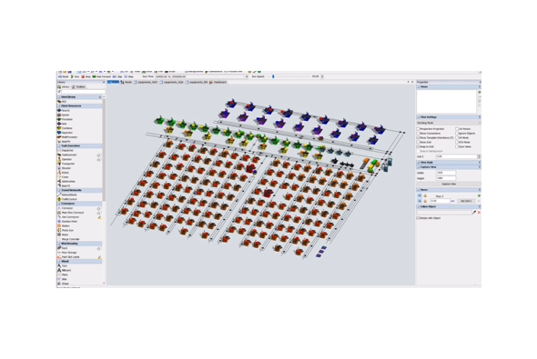Click the eyedropper sampler in Follow Object

tap(474, 213)
